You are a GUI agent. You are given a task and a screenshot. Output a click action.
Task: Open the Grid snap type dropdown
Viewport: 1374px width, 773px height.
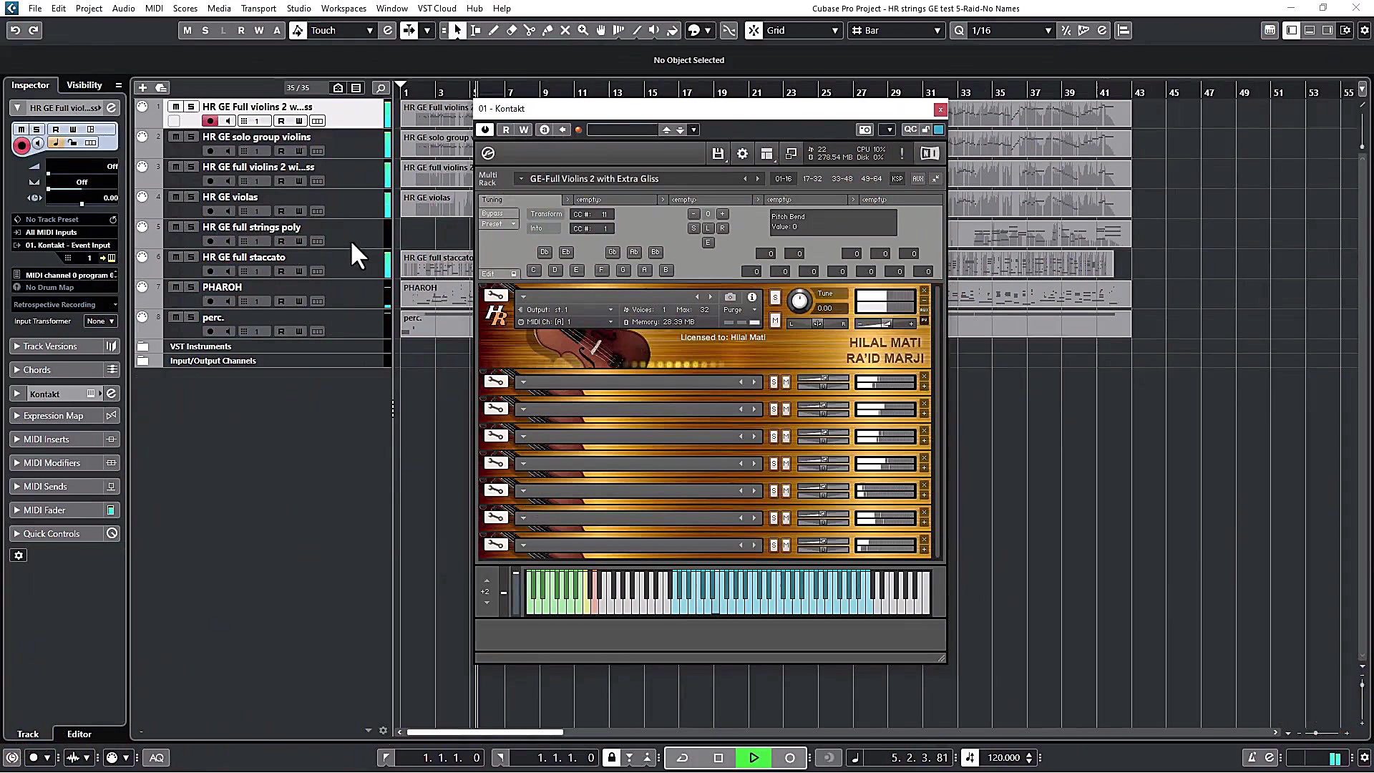(834, 31)
